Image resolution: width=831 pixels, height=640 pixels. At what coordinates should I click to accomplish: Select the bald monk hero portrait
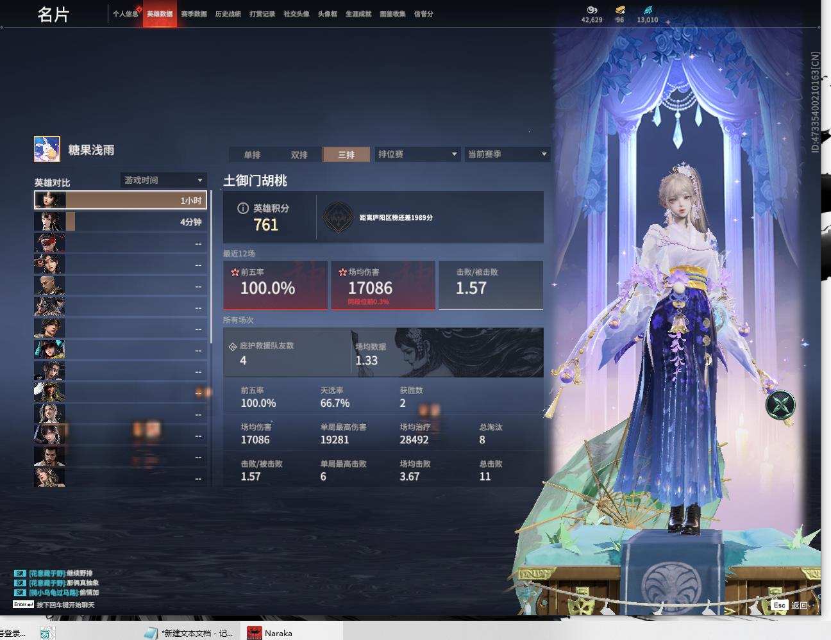49,286
